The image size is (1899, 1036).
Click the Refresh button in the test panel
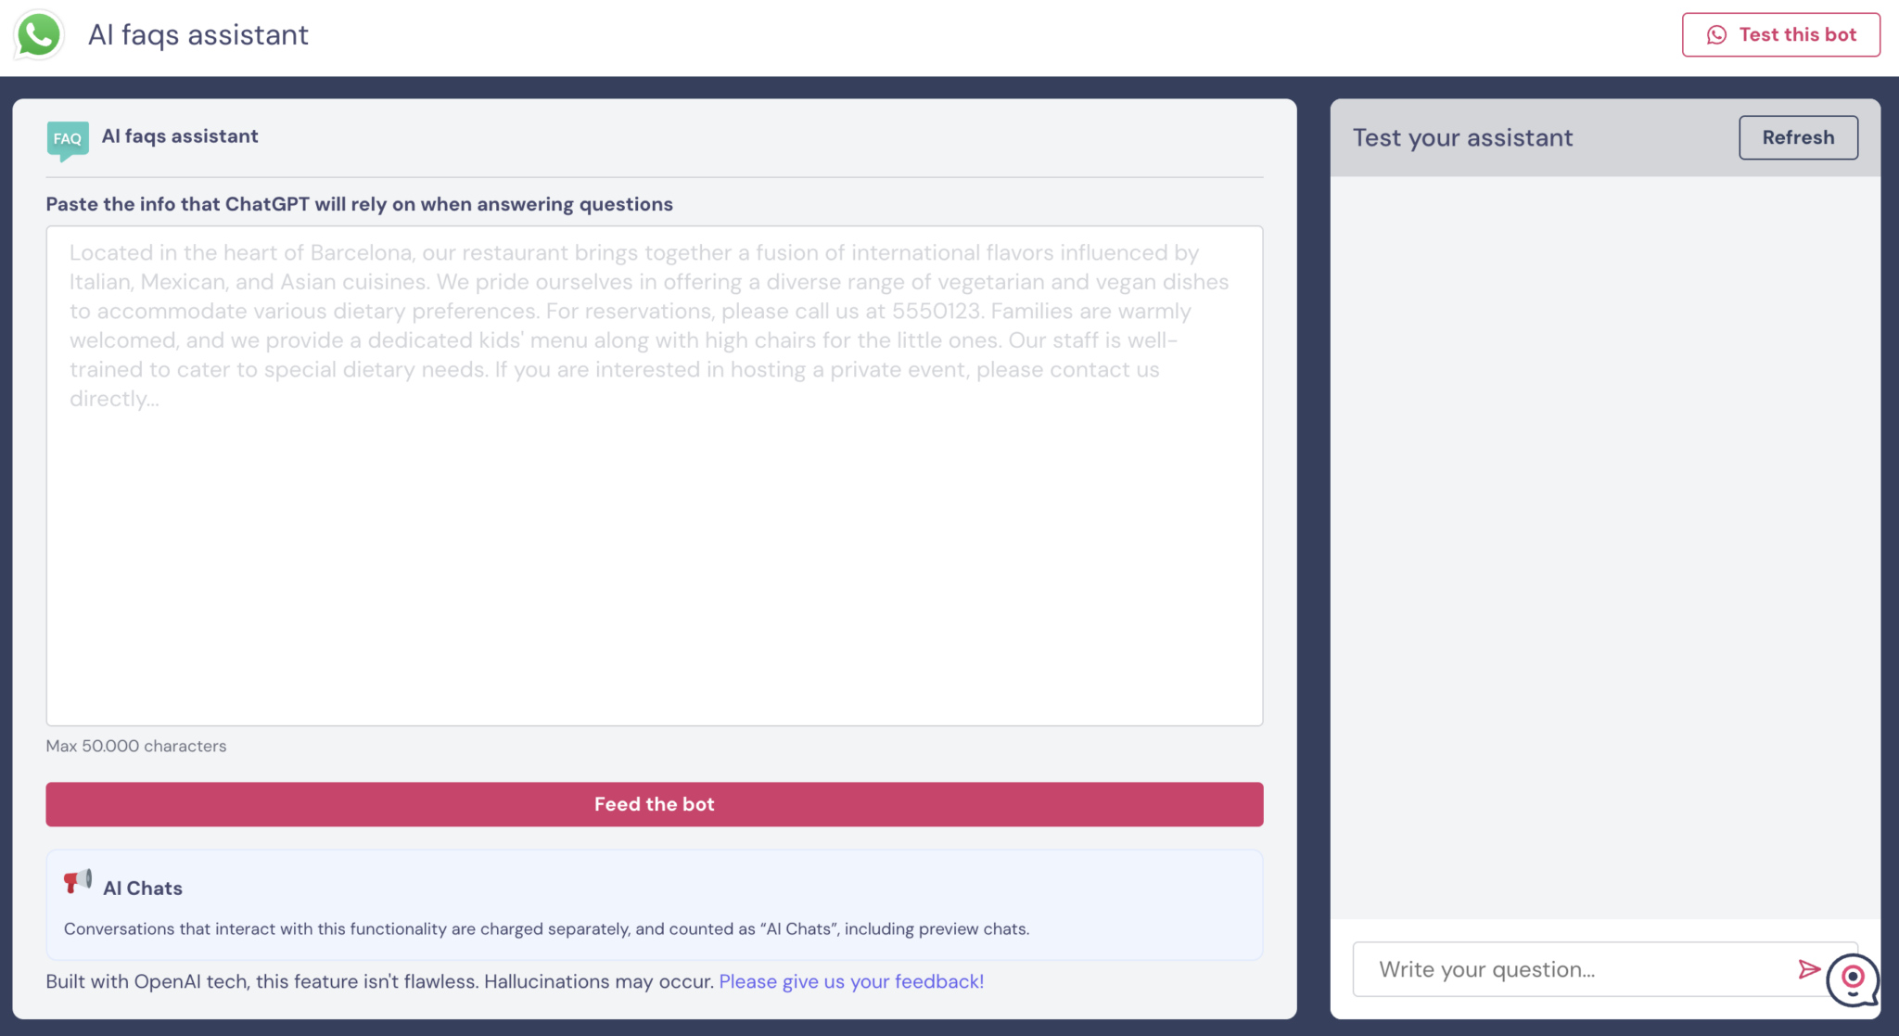click(x=1798, y=137)
